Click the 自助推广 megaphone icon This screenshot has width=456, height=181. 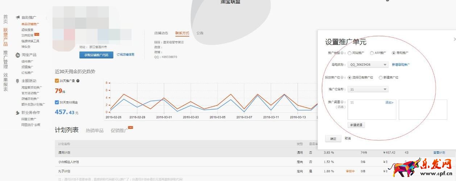point(17,17)
